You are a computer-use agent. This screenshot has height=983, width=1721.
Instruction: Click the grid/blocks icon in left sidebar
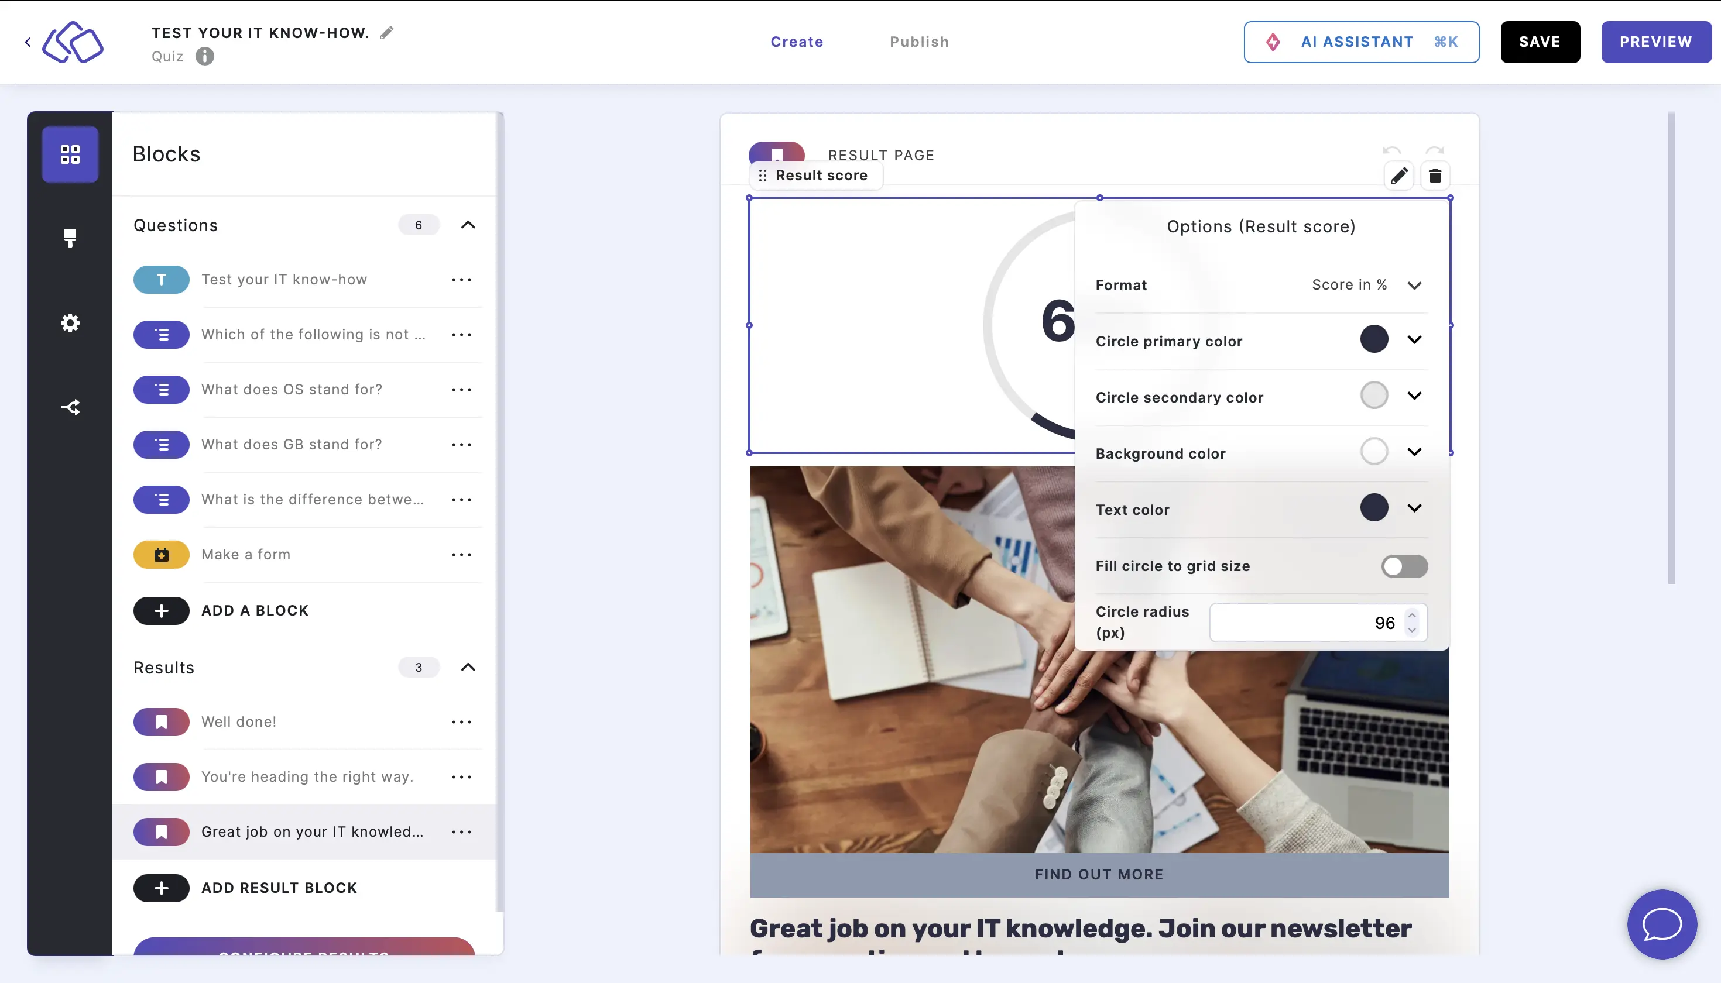[x=70, y=153]
